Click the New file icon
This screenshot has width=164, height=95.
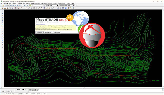1,5
